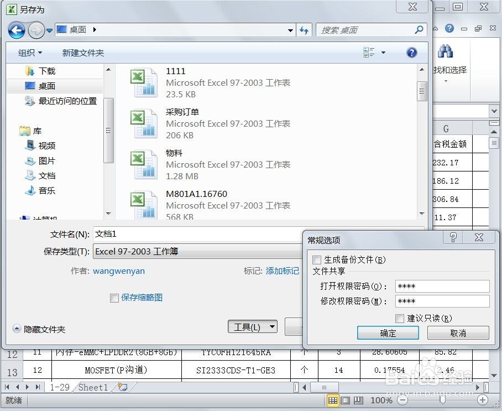Screen dimensions: 502x411
Task: Click the insert worksheet icon near Sheet1 tab
Action: pos(122,387)
